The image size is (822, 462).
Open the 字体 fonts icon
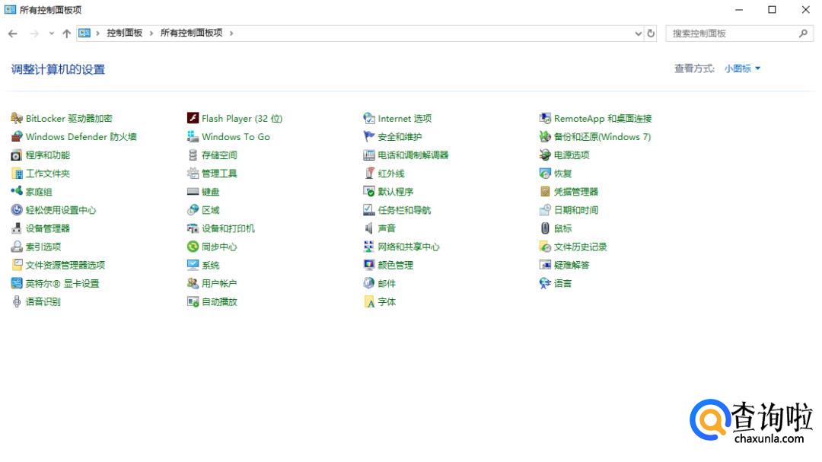click(369, 302)
